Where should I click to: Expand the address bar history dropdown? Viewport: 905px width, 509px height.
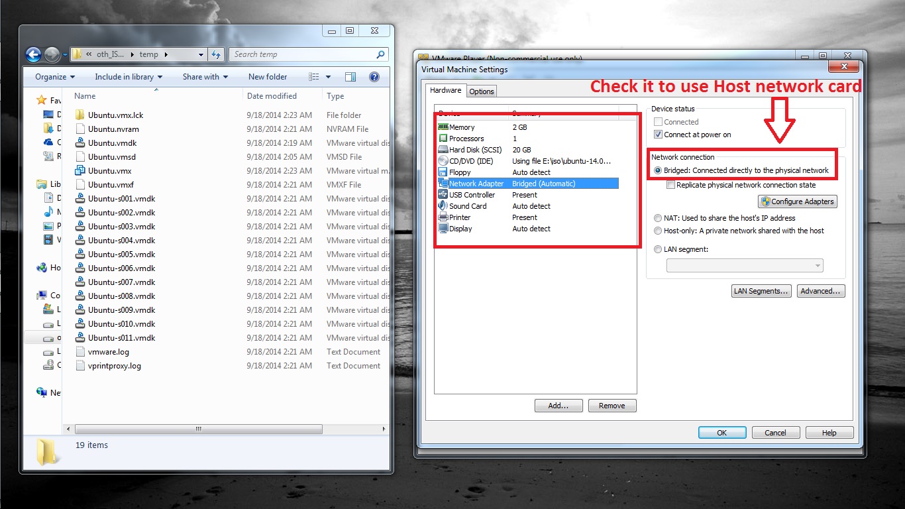click(x=201, y=54)
